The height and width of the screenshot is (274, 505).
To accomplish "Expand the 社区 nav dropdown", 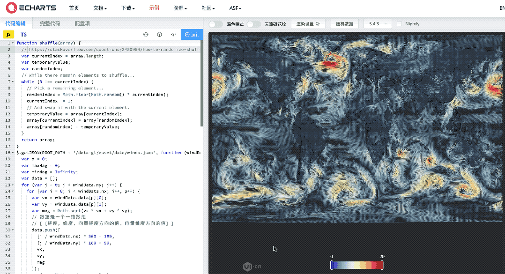I will (208, 8).
